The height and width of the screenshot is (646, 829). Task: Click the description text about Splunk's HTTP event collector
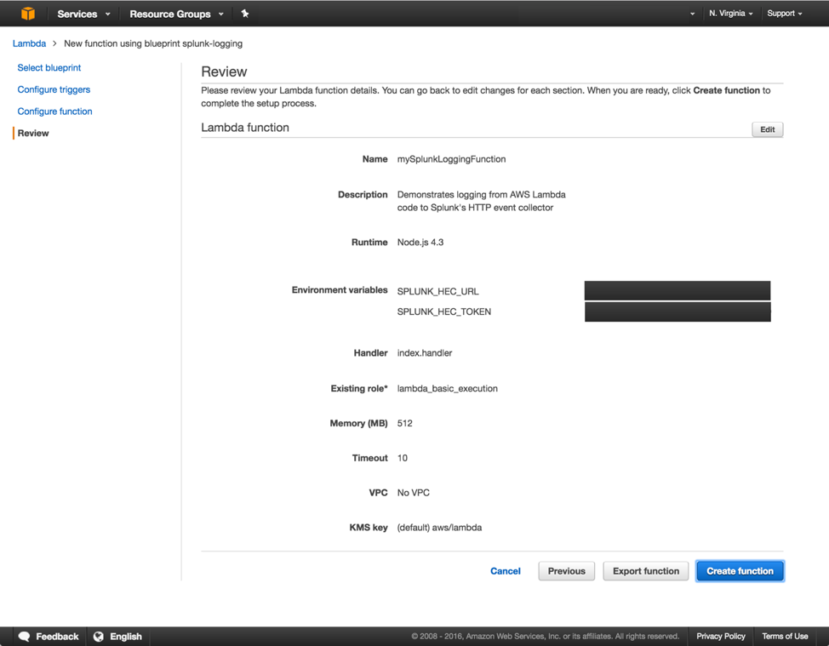(x=481, y=201)
